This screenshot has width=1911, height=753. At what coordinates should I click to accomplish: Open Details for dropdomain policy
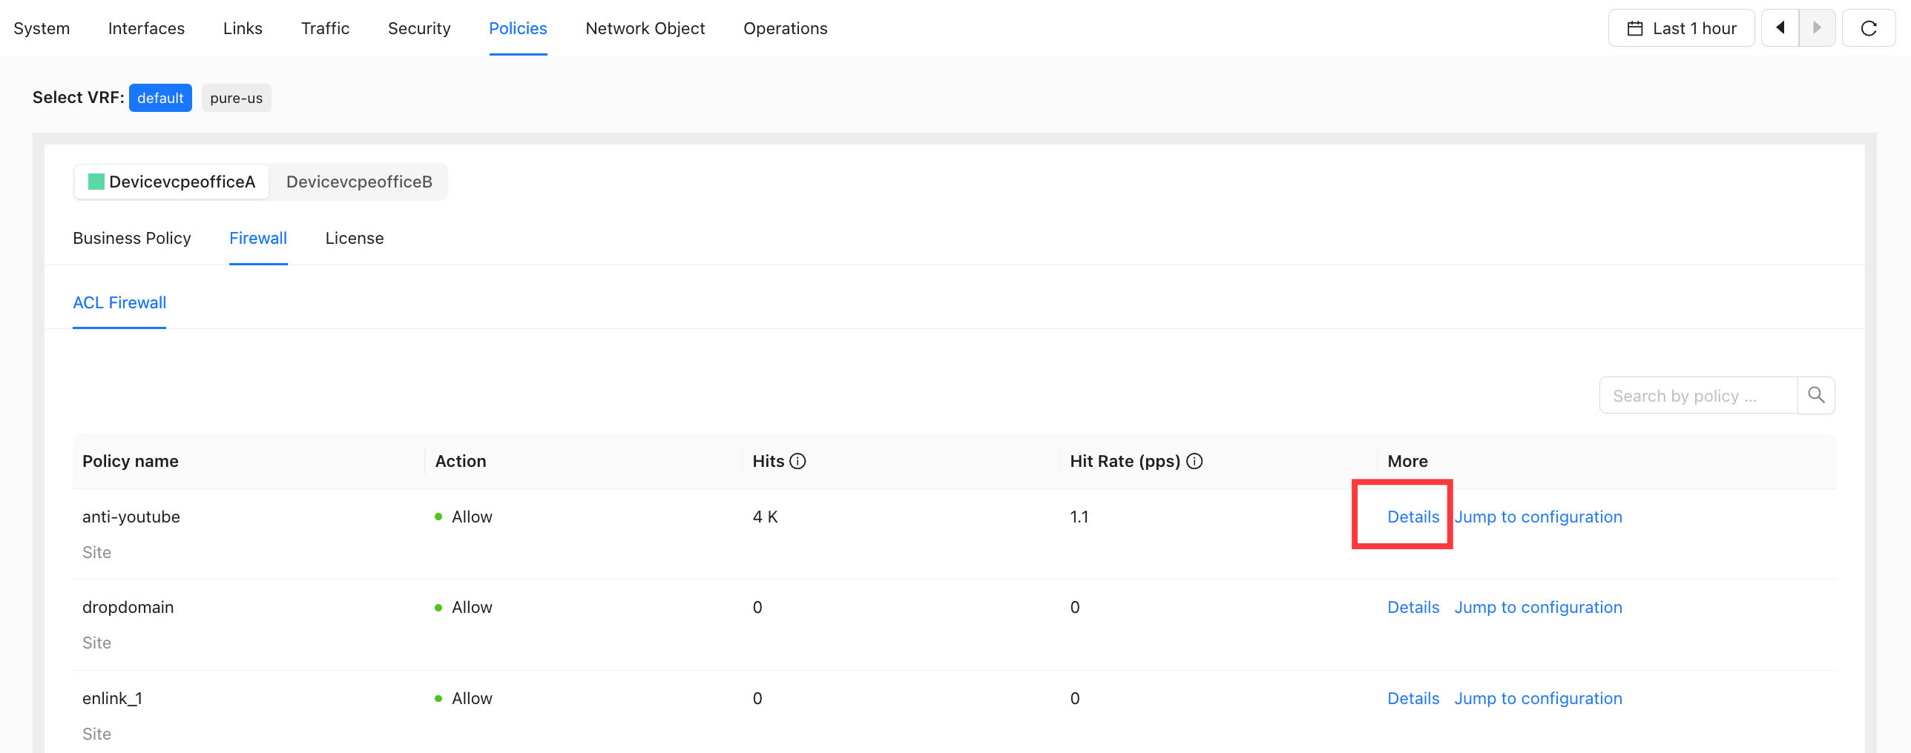click(1413, 607)
